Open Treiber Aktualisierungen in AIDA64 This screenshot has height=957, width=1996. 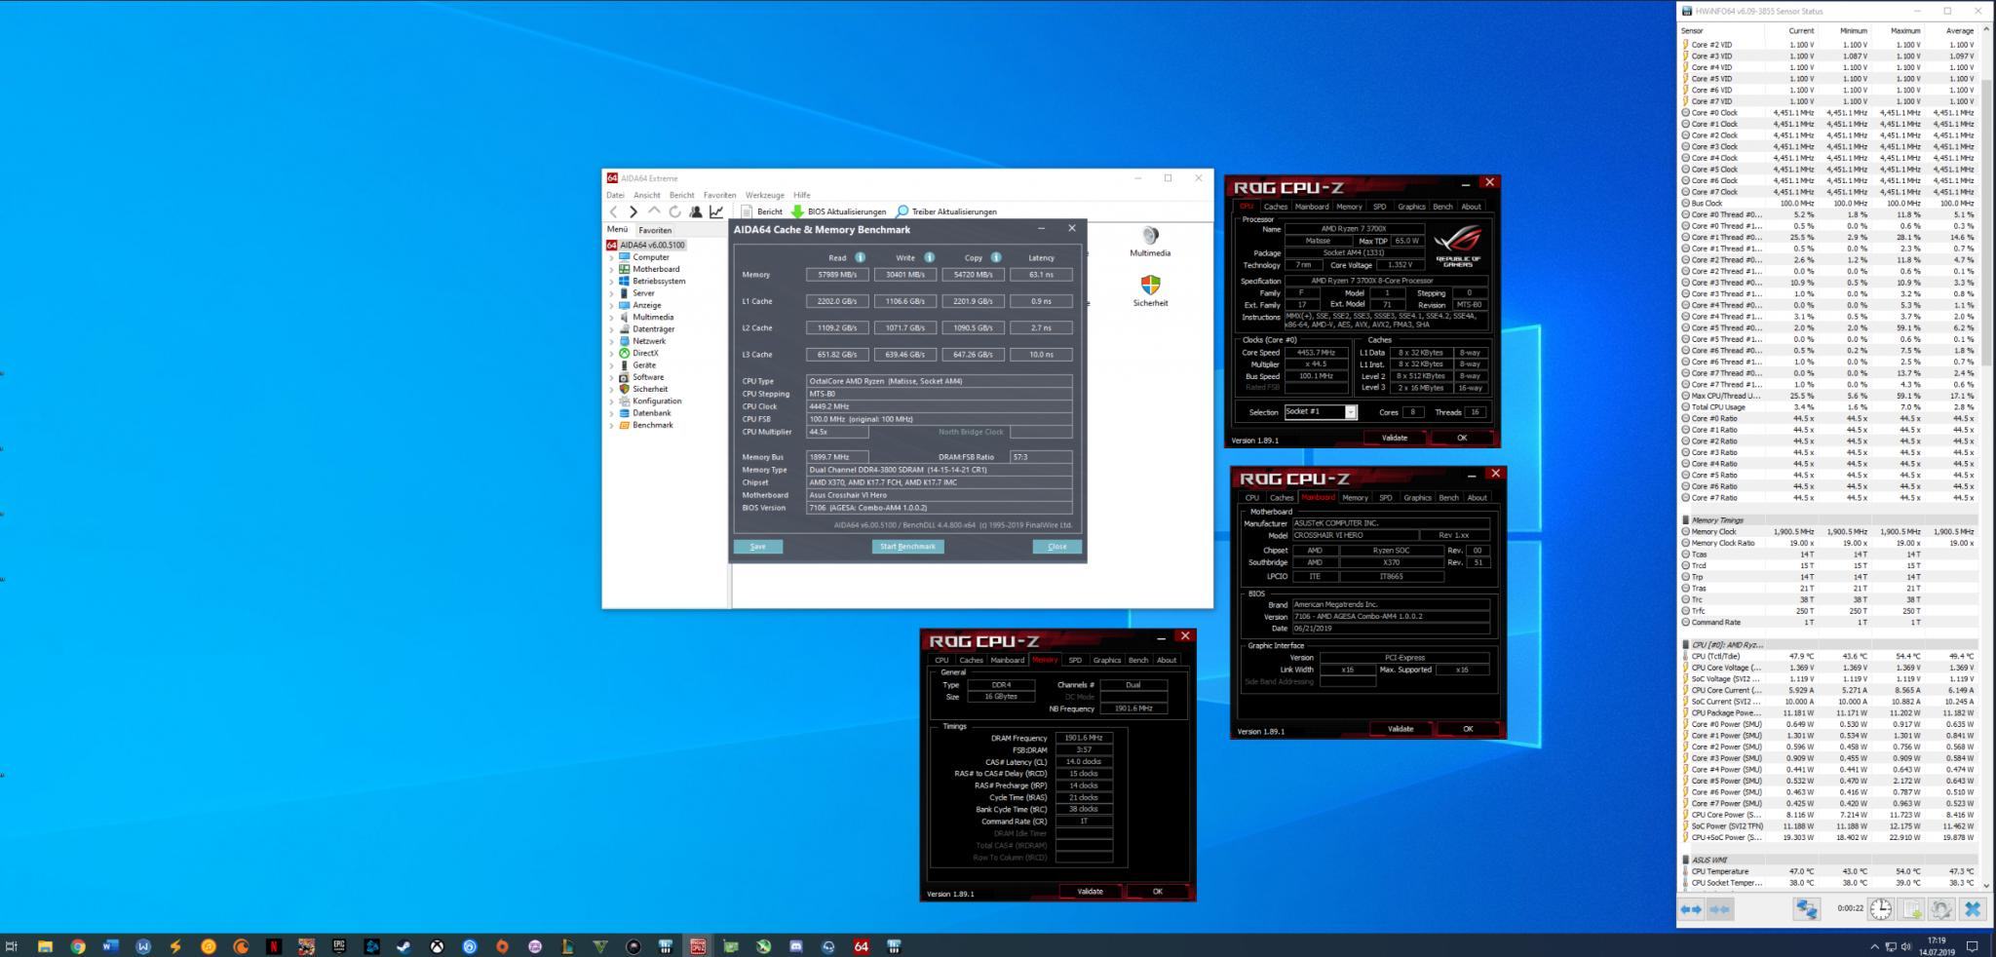[x=946, y=211]
